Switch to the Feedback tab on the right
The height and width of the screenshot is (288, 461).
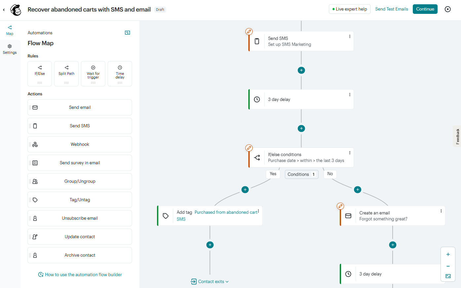[x=457, y=136]
